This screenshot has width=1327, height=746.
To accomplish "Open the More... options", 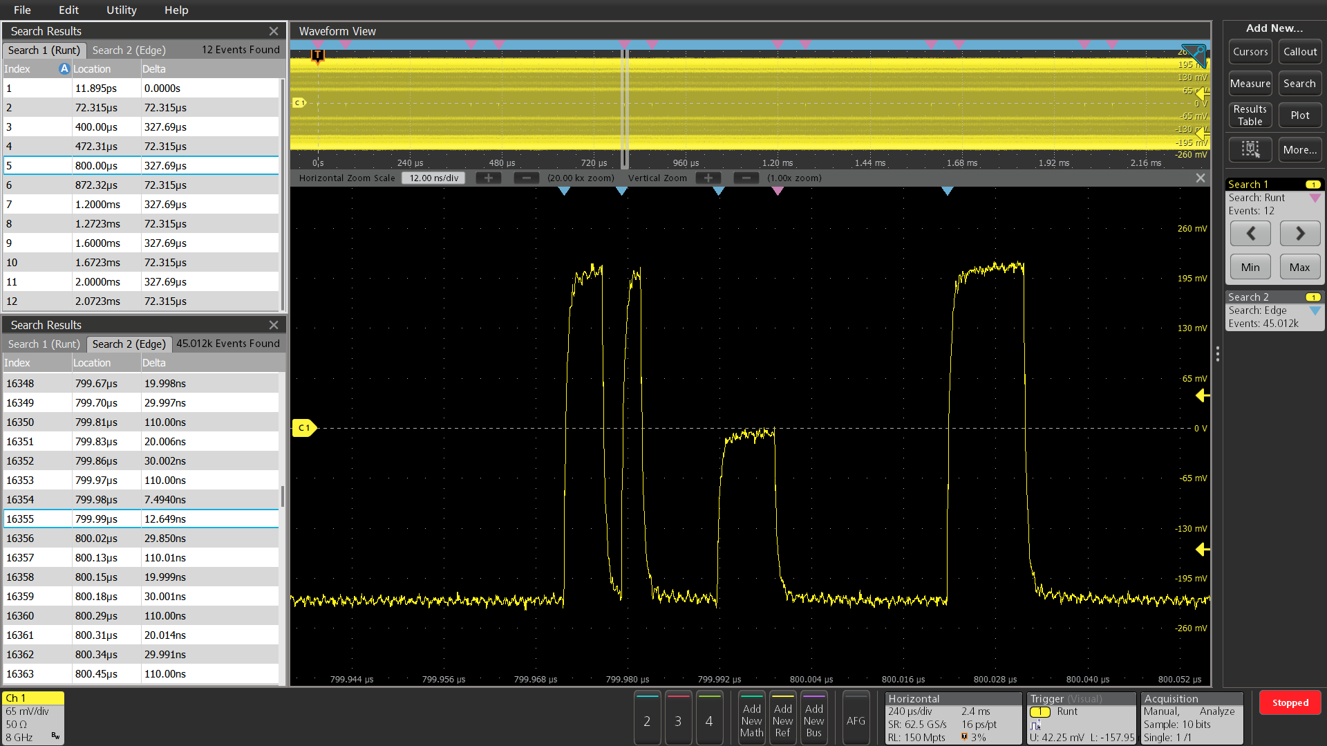I will tap(1300, 149).
